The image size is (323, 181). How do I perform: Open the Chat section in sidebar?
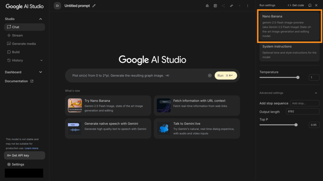tap(25, 27)
